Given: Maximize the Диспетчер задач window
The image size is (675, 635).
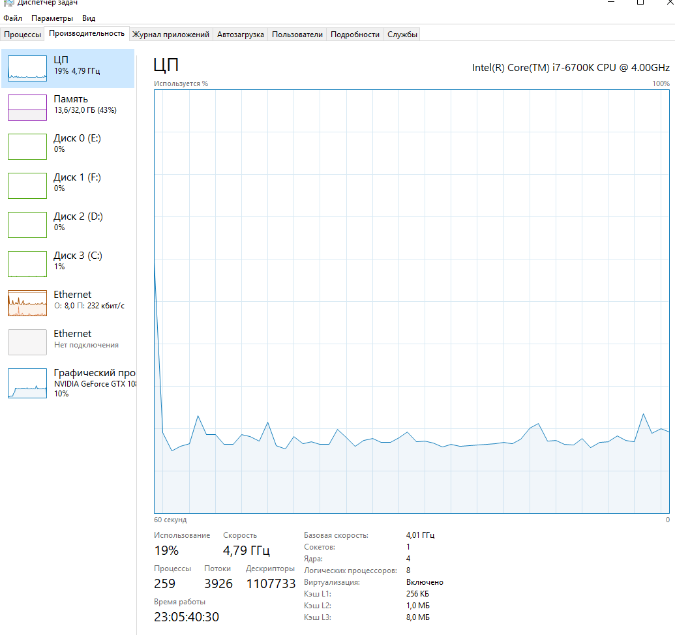Looking at the screenshot, I should (640, 2).
